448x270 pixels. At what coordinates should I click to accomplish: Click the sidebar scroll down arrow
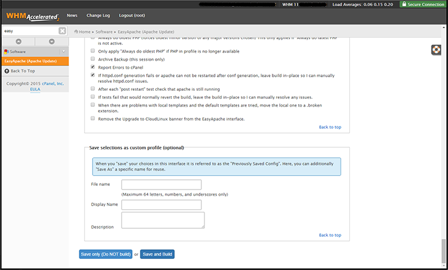52,42
